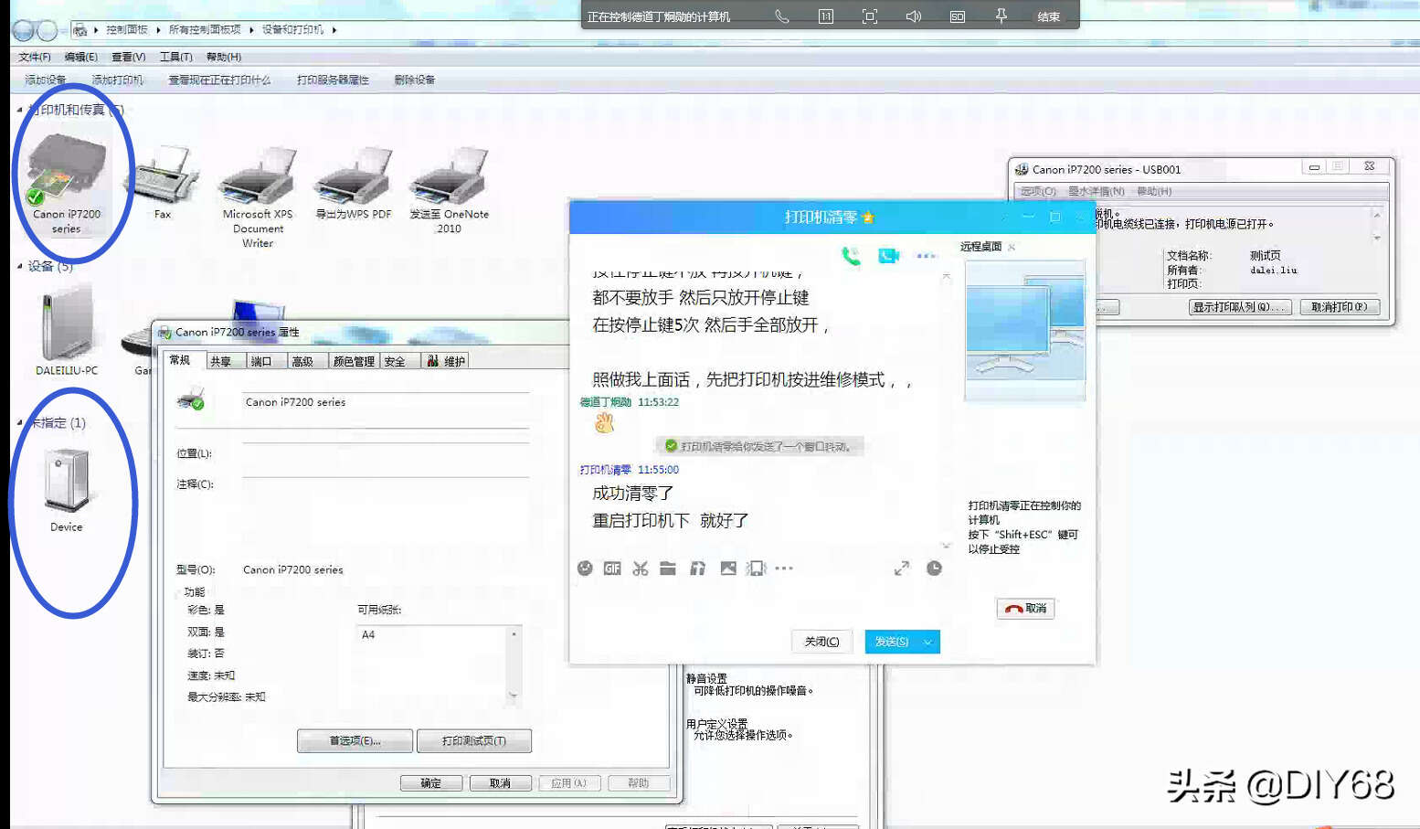Switch remote quality via SD icon
The width and height of the screenshot is (1420, 829).
pyautogui.click(x=958, y=16)
